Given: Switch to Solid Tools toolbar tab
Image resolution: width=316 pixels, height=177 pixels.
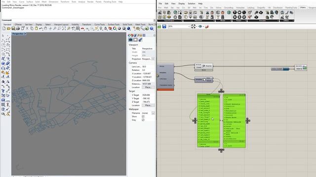Looking at the screenshot, I should [127, 25].
